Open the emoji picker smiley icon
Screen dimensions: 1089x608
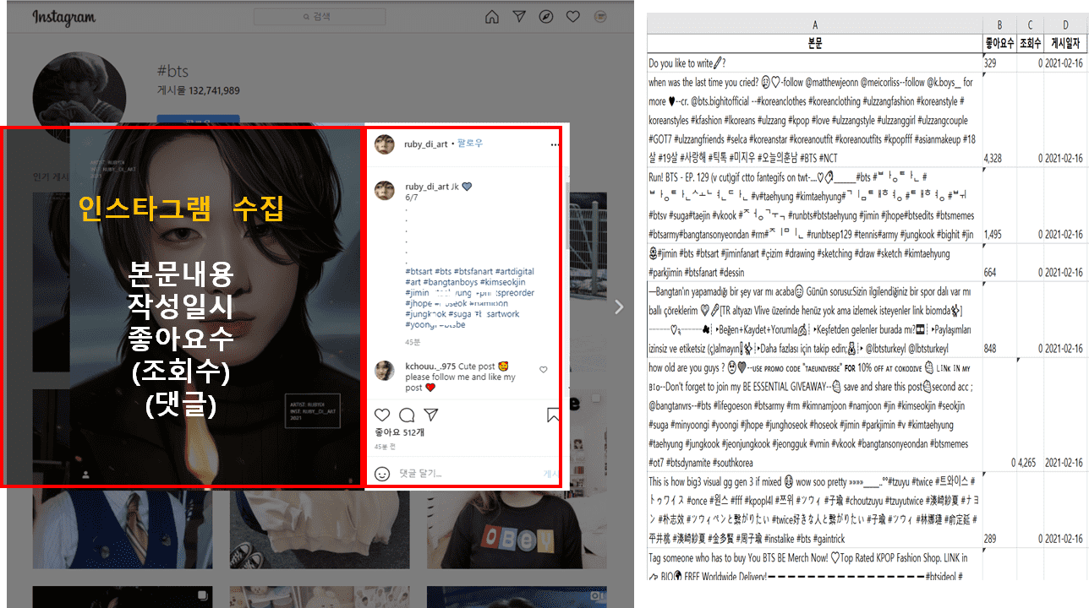pyautogui.click(x=382, y=474)
